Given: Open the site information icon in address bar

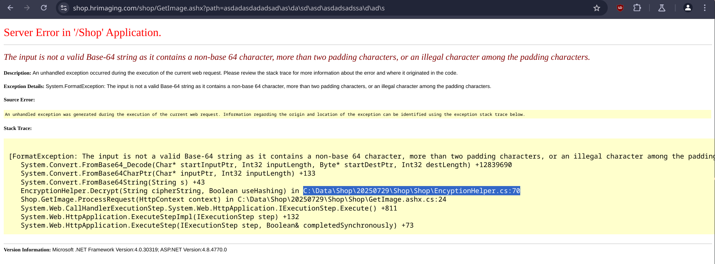Looking at the screenshot, I should tap(64, 8).
